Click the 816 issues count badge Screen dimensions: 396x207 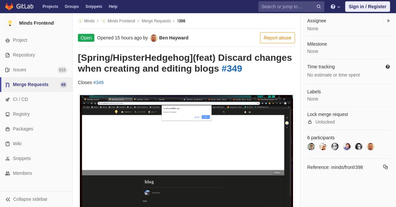[x=62, y=70]
